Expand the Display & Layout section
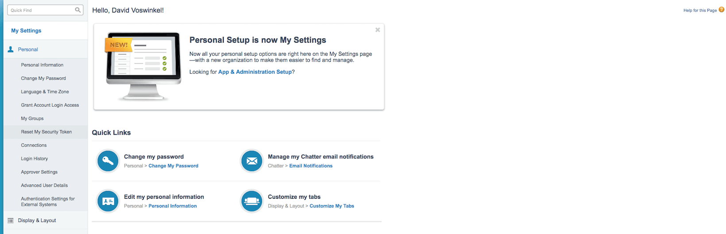Viewport: 726px width, 234px height. tap(37, 220)
